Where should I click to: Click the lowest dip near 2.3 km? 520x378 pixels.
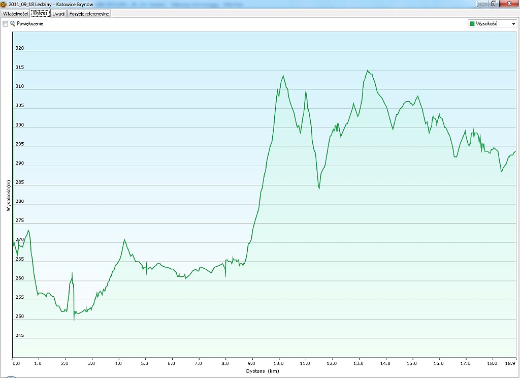(74, 320)
